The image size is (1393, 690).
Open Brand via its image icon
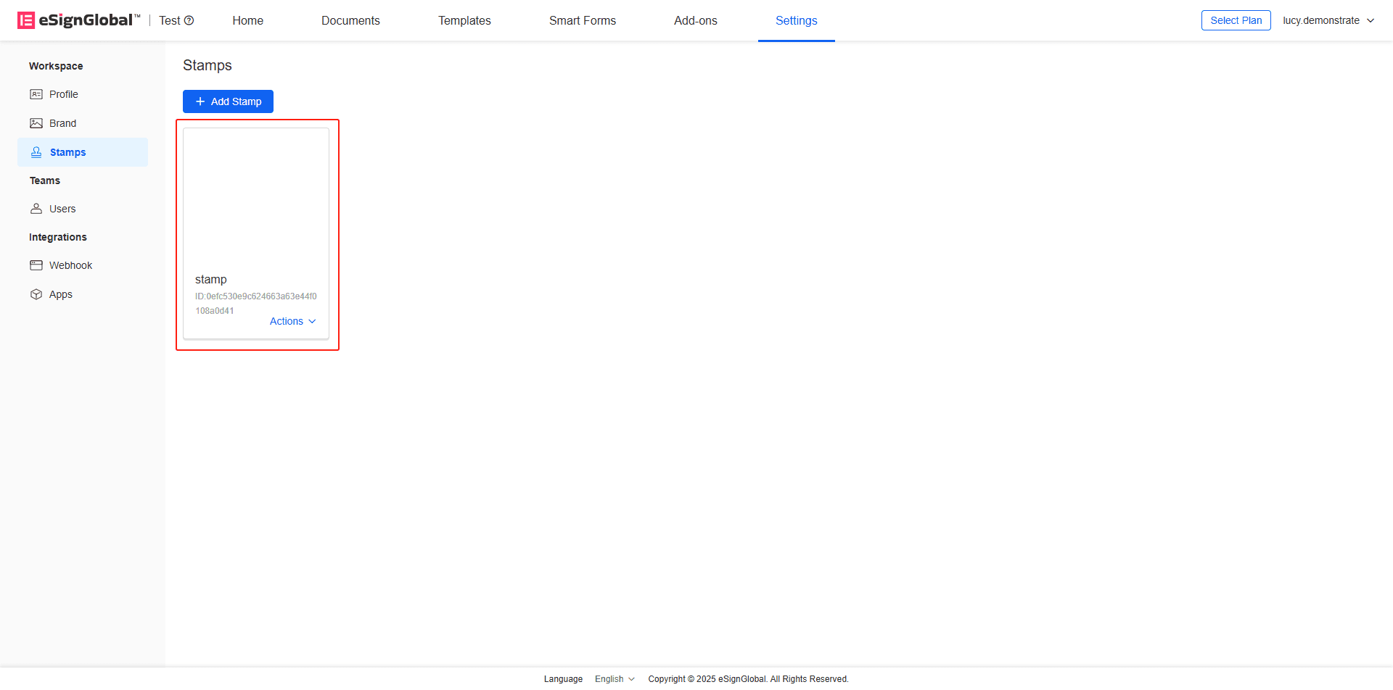pyautogui.click(x=36, y=123)
